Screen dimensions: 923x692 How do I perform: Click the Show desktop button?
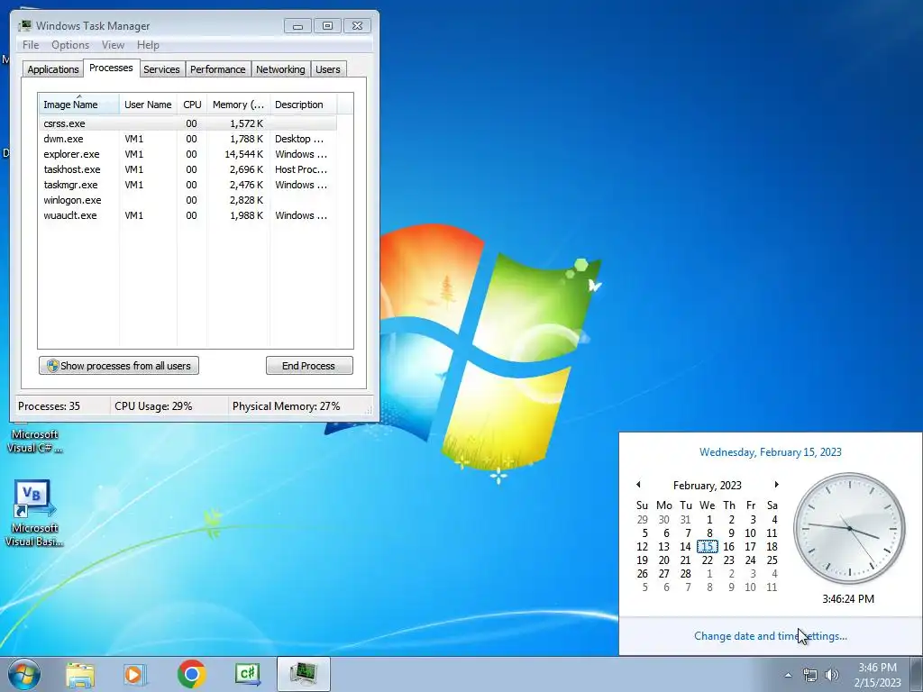(x=917, y=674)
